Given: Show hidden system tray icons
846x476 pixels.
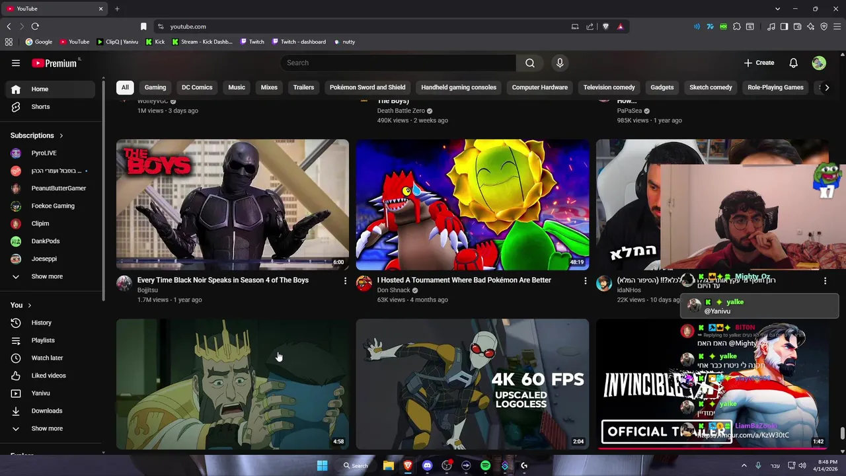Looking at the screenshot, I should coord(744,465).
